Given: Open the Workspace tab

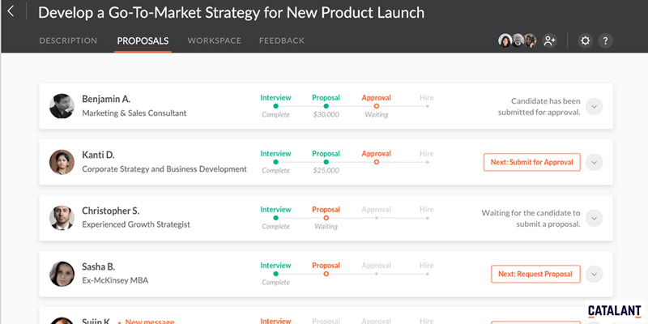Looking at the screenshot, I should point(215,40).
